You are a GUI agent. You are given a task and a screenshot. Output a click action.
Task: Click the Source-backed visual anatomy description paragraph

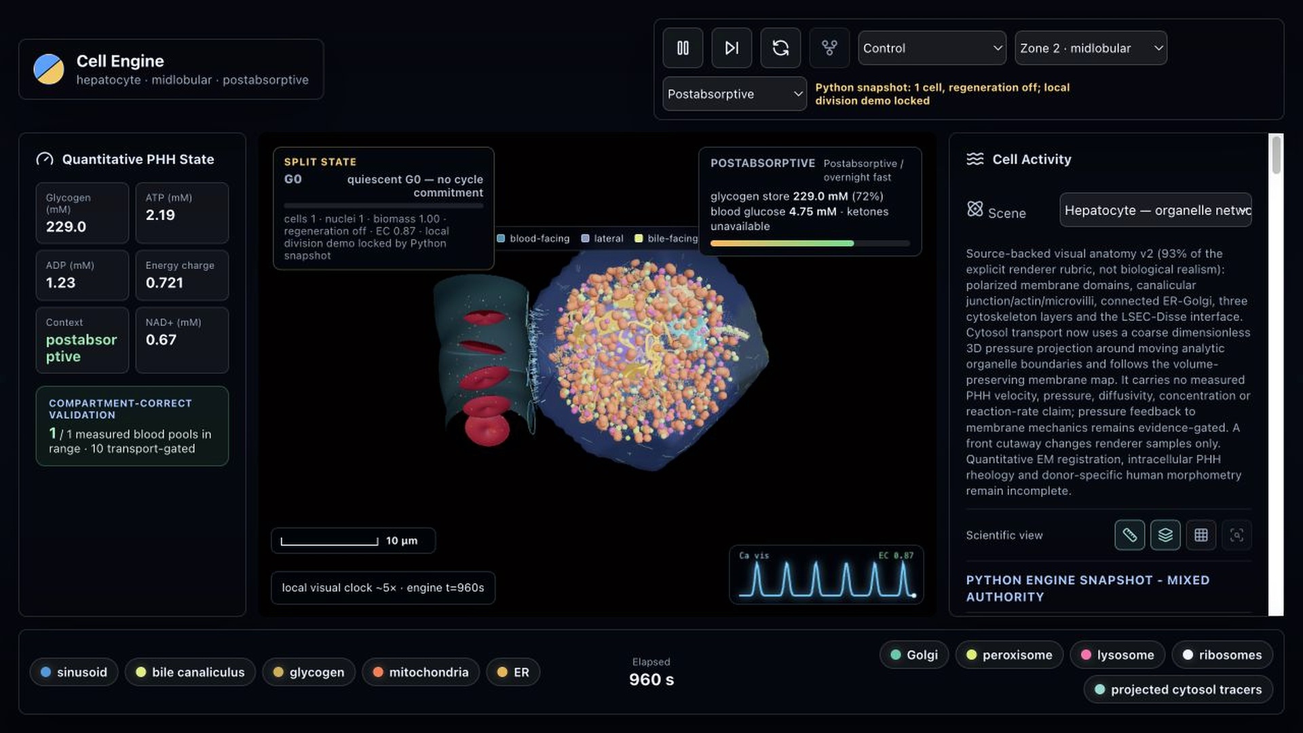[x=1108, y=372]
